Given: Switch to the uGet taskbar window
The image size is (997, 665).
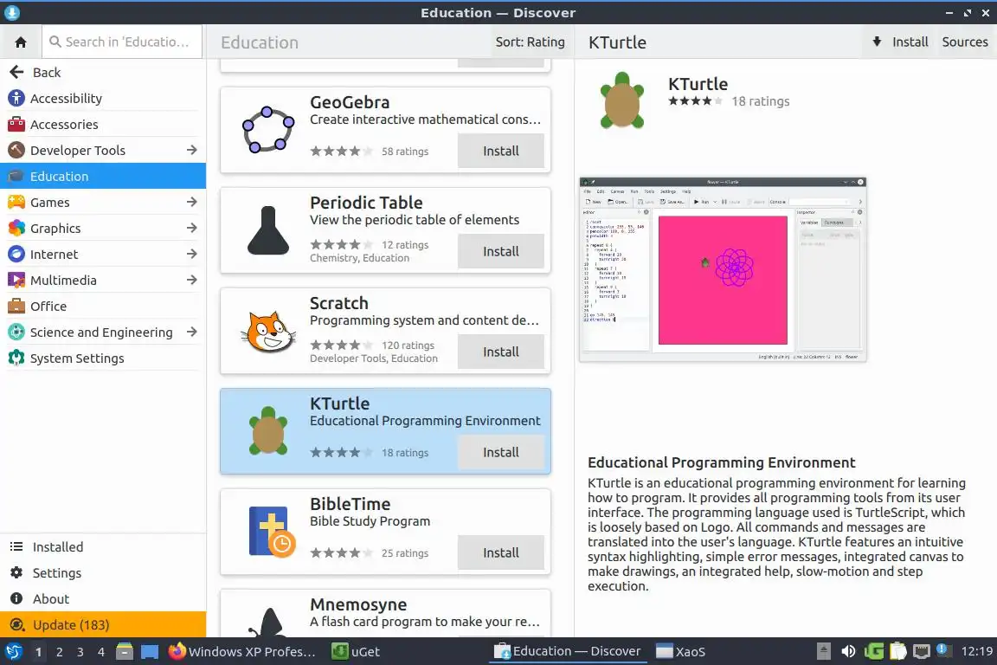Looking at the screenshot, I should (x=356, y=652).
